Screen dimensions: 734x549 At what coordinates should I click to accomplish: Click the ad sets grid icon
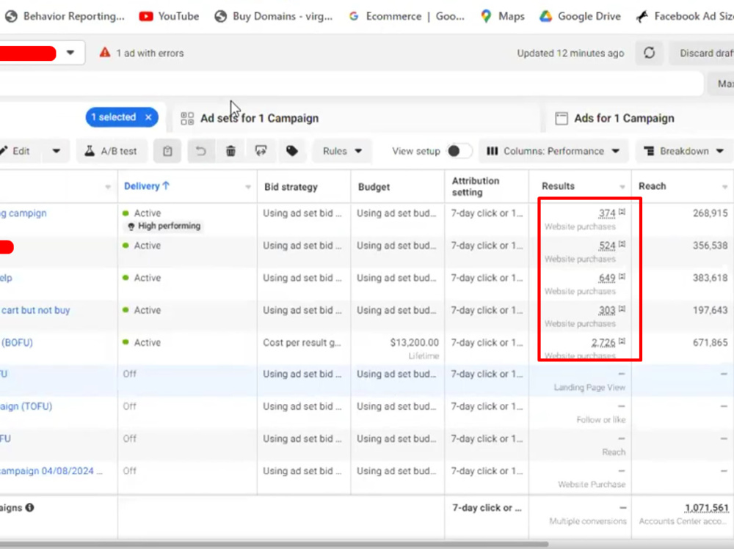(x=187, y=118)
